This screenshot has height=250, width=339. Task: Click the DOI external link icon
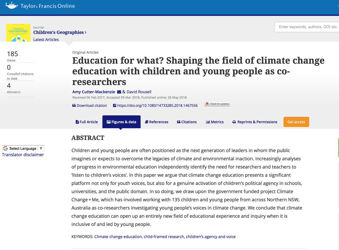[x=114, y=106]
